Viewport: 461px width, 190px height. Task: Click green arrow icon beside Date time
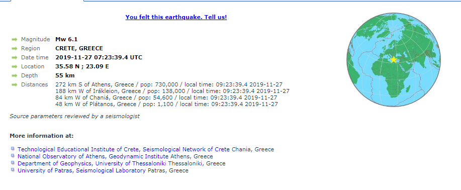click(15, 58)
